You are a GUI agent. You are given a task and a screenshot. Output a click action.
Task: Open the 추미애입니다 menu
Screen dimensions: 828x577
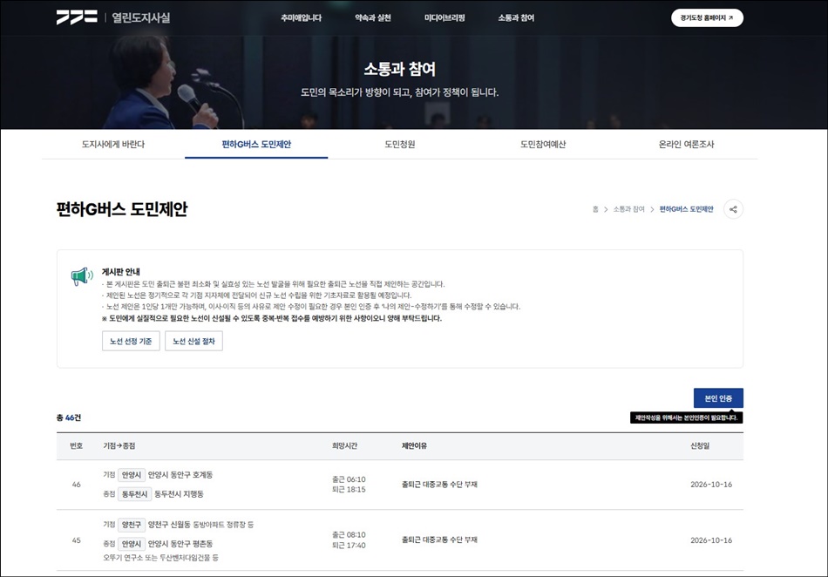pyautogui.click(x=301, y=18)
